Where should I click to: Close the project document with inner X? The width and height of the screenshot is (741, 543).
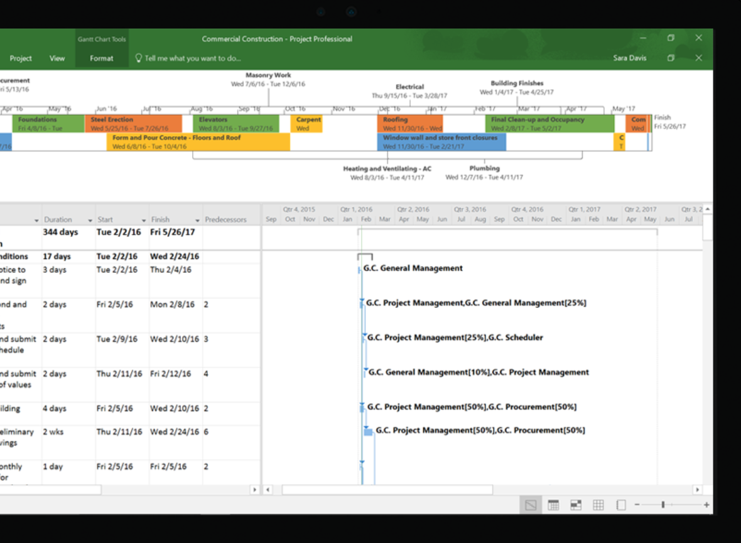point(699,58)
